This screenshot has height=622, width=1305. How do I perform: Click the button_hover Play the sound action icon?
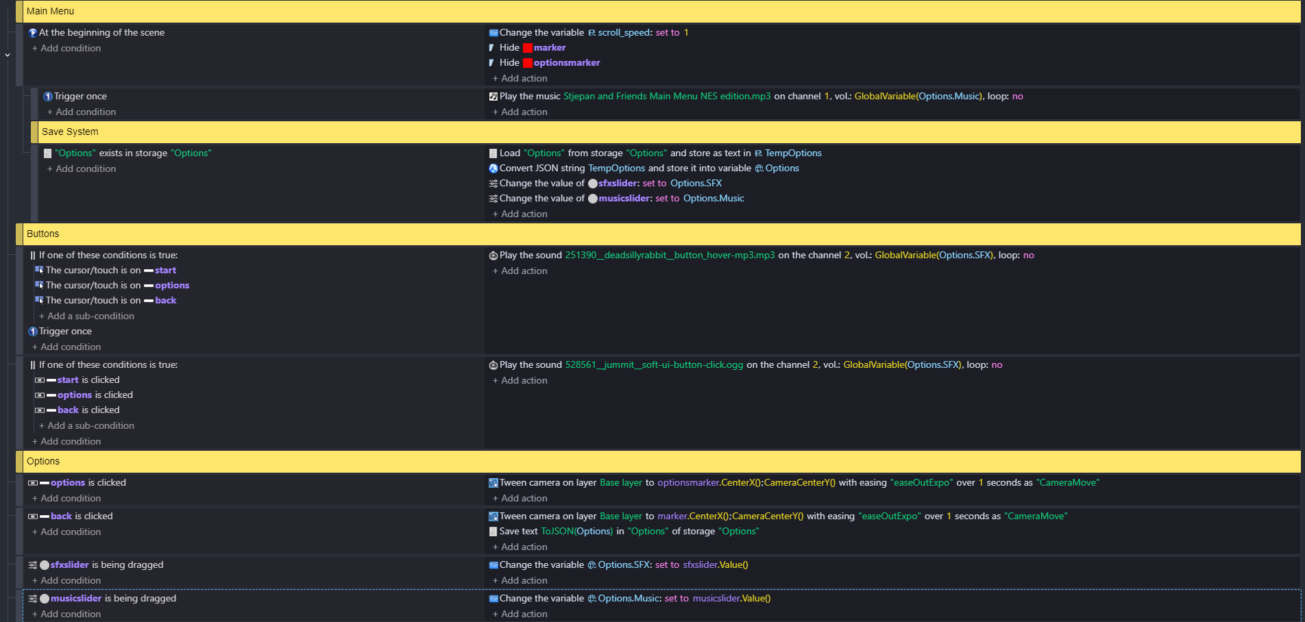(493, 256)
